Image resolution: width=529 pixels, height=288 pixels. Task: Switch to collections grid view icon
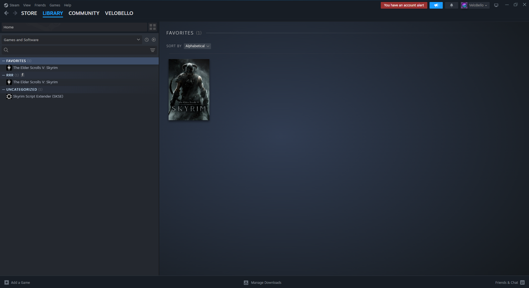pos(153,27)
